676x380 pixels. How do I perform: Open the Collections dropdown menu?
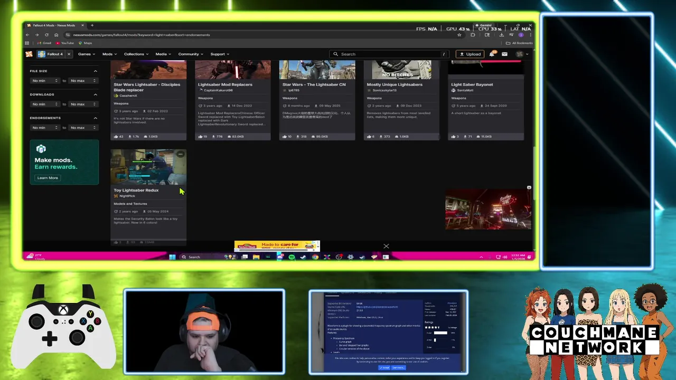click(136, 54)
